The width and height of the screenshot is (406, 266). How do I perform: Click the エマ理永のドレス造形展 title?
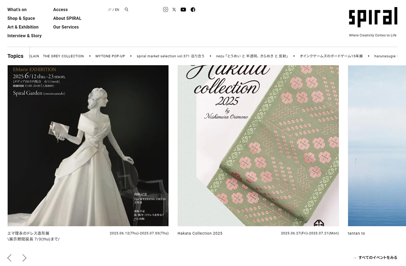click(x=28, y=233)
